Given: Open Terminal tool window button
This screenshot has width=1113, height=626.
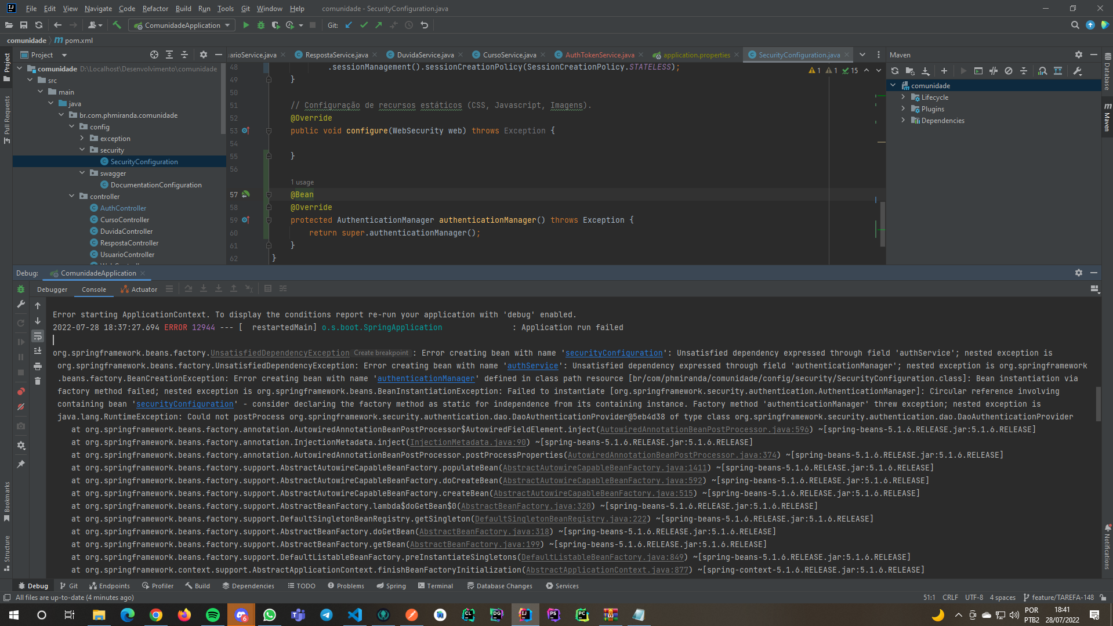Looking at the screenshot, I should [x=435, y=585].
